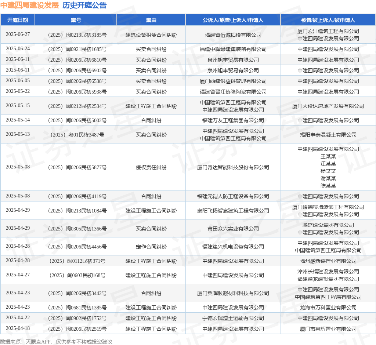Click defendant 福建漳龙建投集团有限公司
Viewport: 376px width, 345px height.
tap(328, 279)
